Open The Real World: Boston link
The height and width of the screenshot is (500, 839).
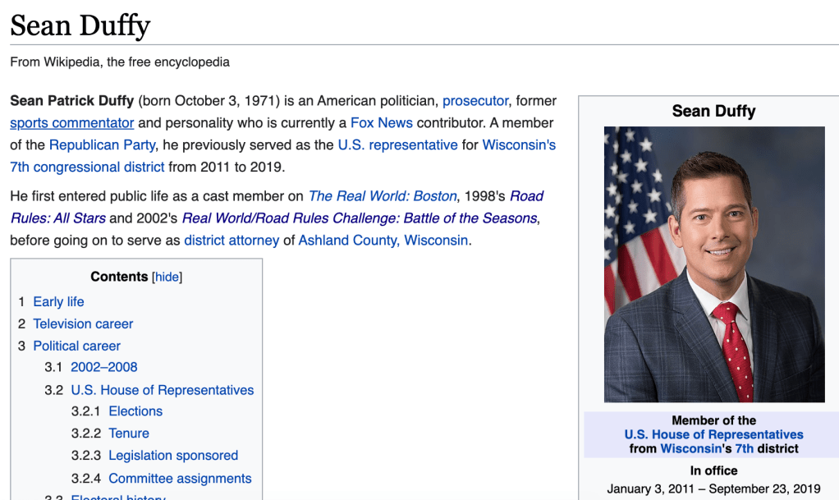(x=382, y=196)
